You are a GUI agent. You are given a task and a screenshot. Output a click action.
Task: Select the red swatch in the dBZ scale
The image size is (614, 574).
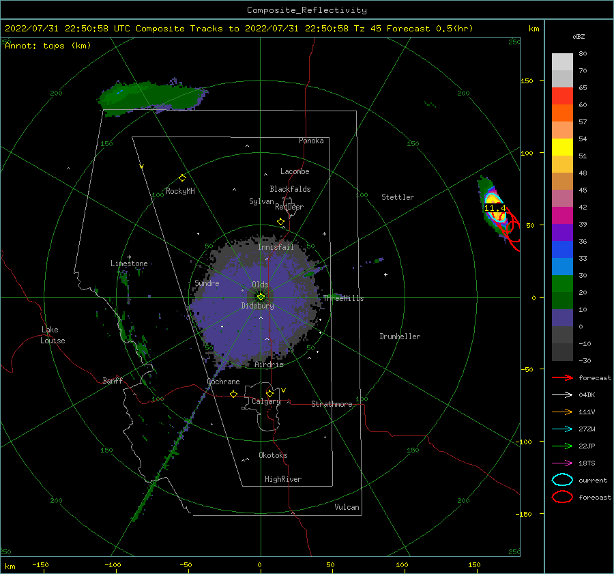click(x=562, y=96)
